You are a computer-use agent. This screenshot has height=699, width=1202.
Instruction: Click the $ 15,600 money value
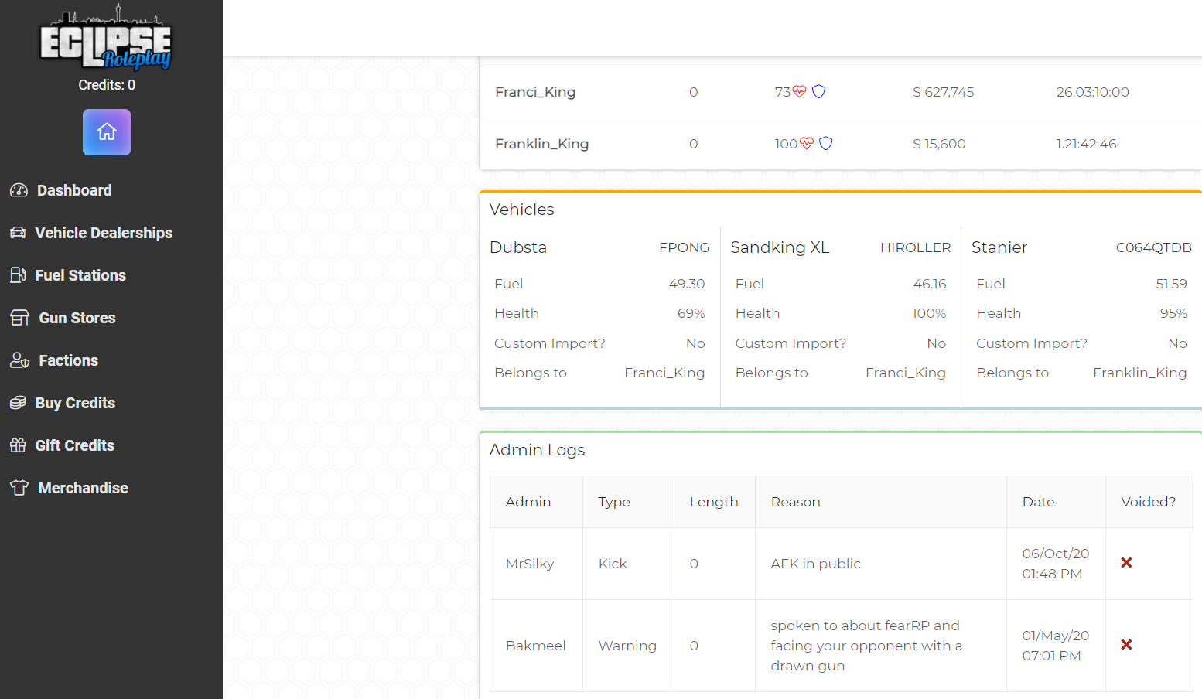coord(939,144)
